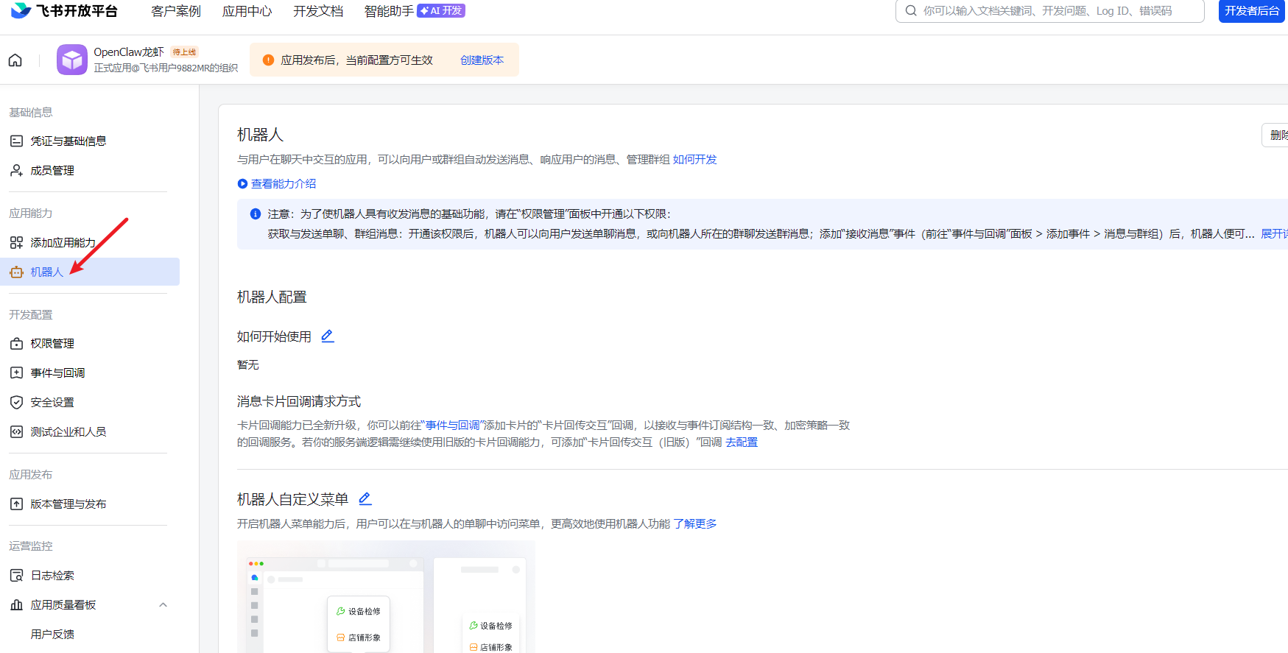This screenshot has height=653, width=1288.
Task: Click the blue info icon in notice
Action: [x=256, y=214]
